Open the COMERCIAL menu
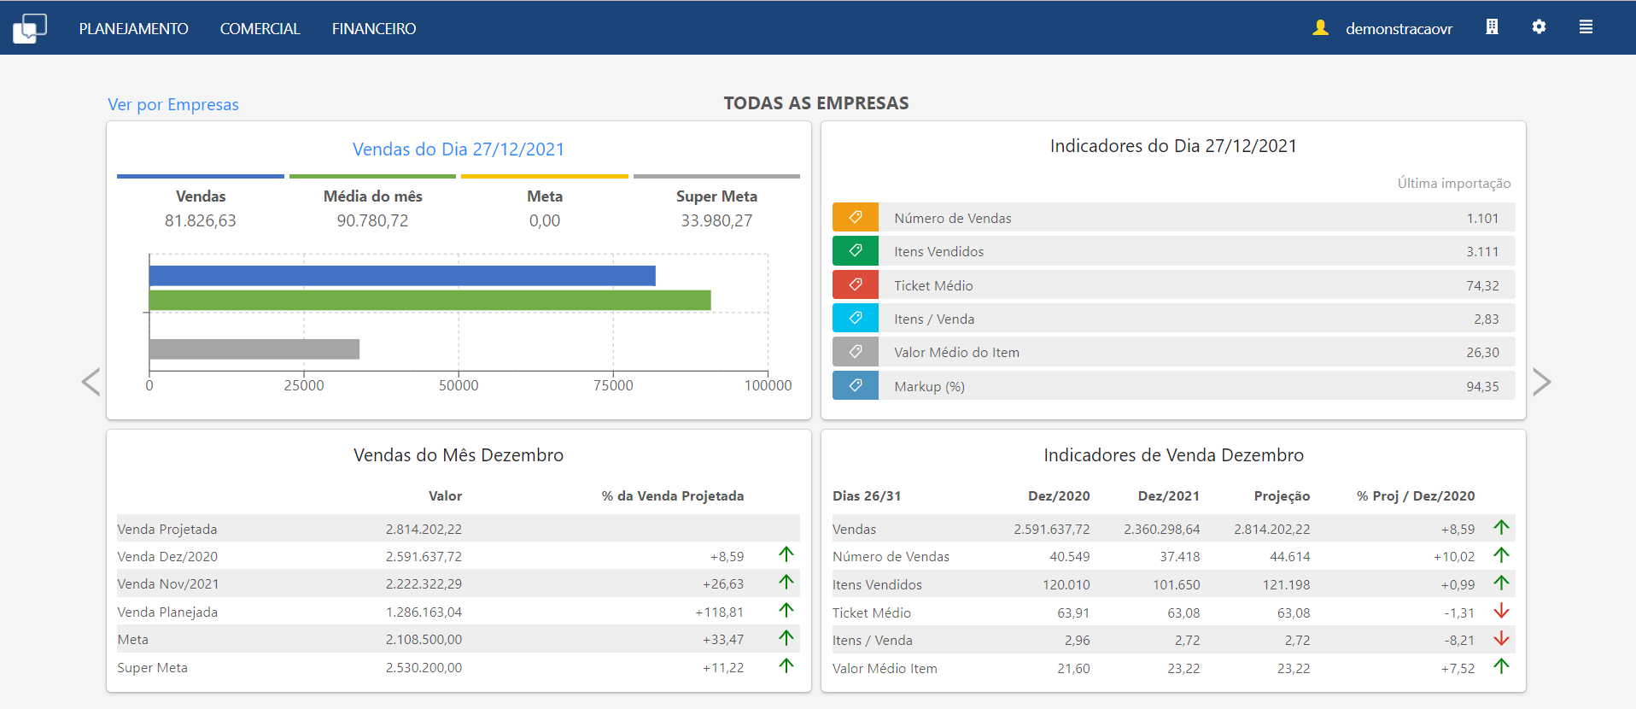The image size is (1636, 709). point(260,29)
